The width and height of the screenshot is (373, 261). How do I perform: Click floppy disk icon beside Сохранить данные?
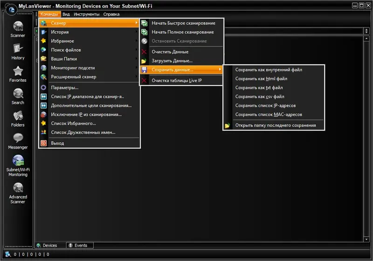(144, 69)
